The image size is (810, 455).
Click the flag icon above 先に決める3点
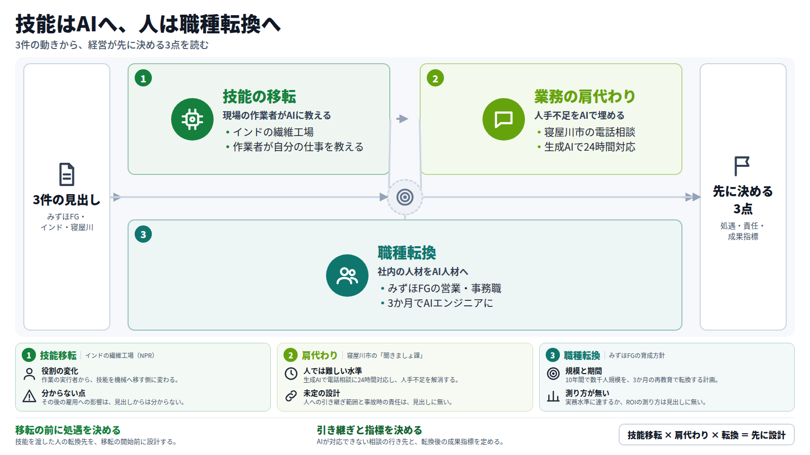pyautogui.click(x=742, y=166)
